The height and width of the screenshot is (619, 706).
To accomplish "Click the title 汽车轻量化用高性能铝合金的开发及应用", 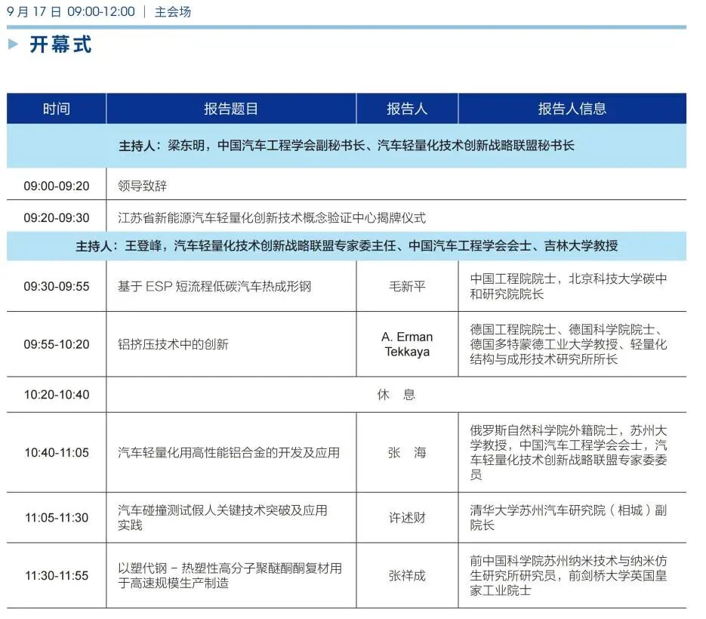I will coord(229,452).
